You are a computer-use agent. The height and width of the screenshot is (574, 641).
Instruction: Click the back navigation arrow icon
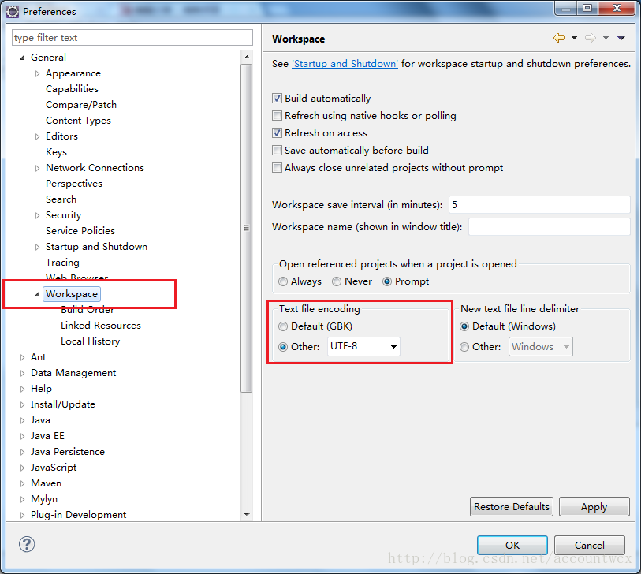(559, 38)
